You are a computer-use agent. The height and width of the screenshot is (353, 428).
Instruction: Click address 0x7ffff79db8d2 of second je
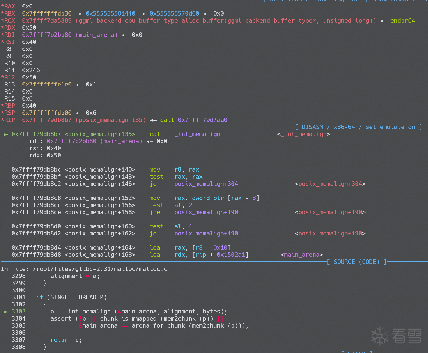coord(36,233)
